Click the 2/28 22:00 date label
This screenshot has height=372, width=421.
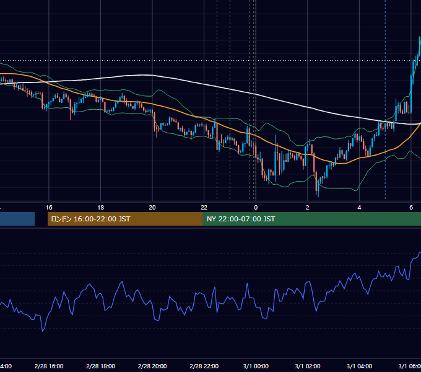pos(204,366)
